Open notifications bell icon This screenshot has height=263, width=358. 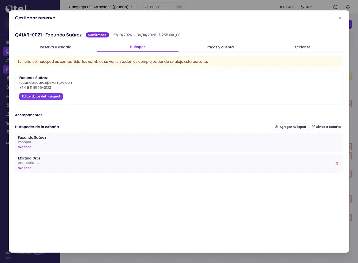coord(348,7)
